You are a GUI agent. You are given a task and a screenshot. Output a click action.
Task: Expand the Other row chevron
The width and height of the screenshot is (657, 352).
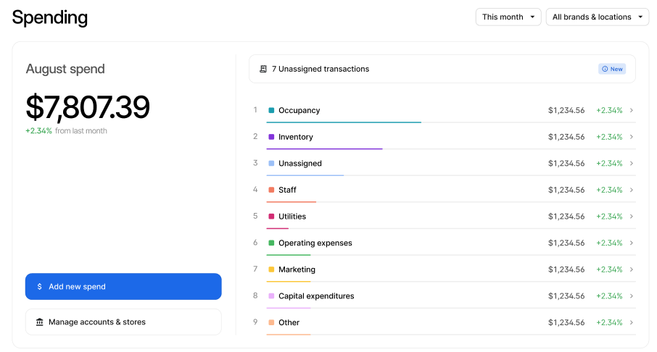[x=632, y=322]
